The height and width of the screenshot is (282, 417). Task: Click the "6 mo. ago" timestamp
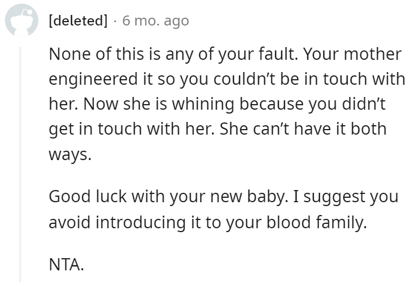pos(155,22)
